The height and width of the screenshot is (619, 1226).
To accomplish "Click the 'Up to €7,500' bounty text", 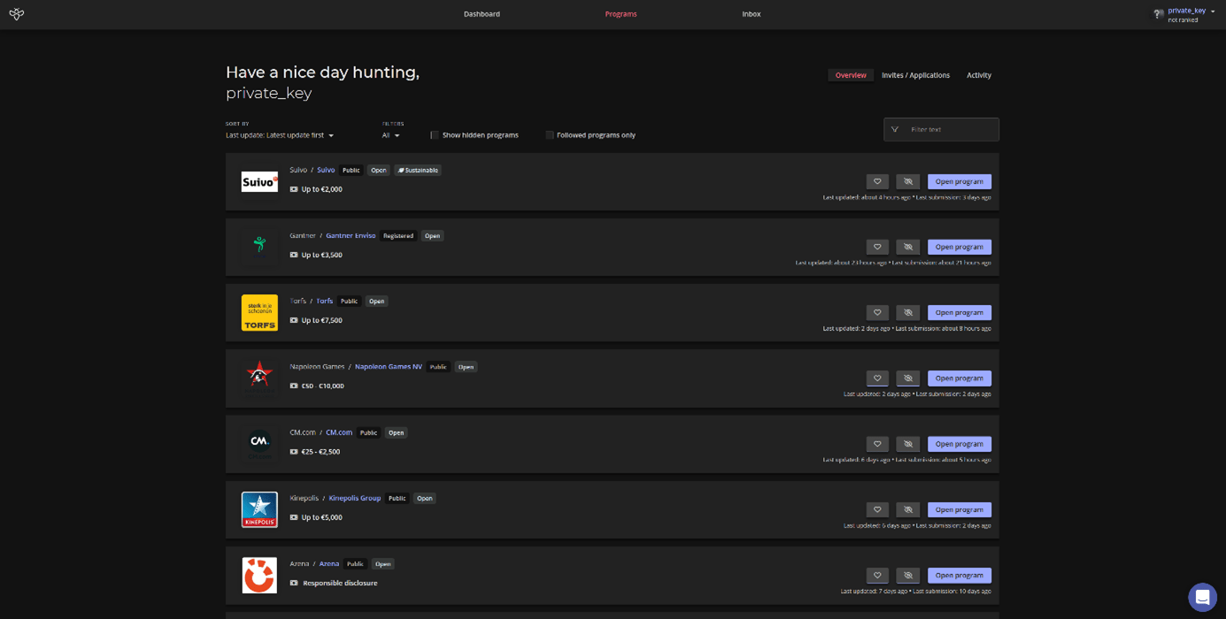I will pos(321,320).
